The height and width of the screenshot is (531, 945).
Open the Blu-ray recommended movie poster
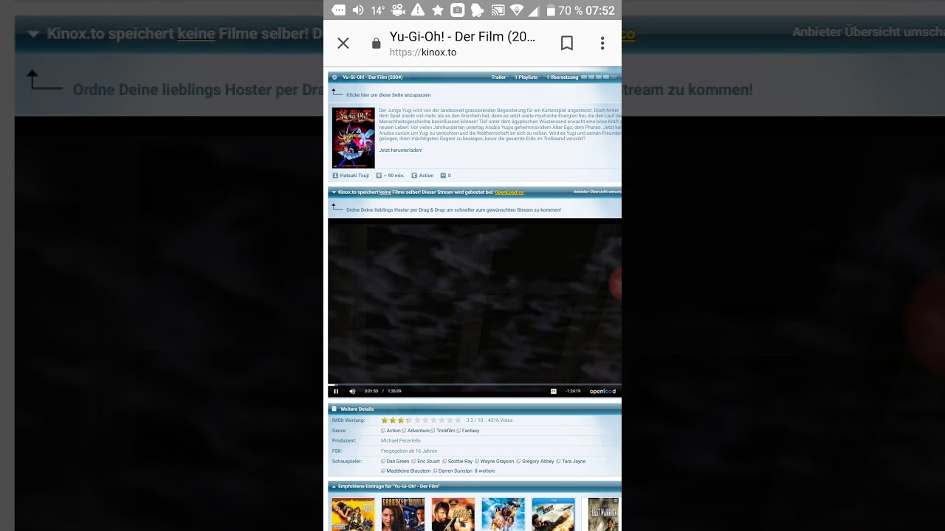tap(553, 515)
